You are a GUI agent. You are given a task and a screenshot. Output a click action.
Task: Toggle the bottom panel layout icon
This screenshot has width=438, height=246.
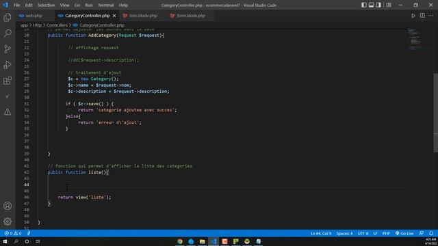(371, 5)
